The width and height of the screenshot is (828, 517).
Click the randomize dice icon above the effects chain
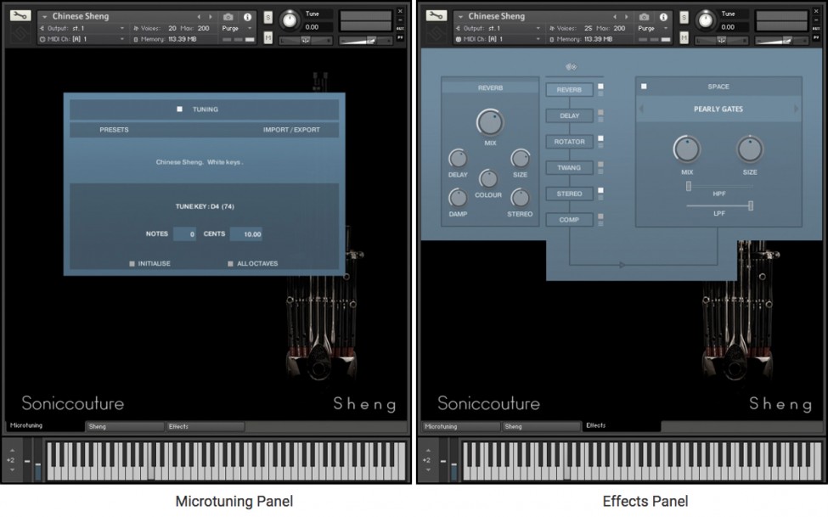point(570,67)
